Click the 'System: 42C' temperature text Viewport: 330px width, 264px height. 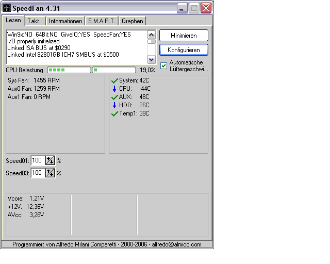click(x=134, y=80)
